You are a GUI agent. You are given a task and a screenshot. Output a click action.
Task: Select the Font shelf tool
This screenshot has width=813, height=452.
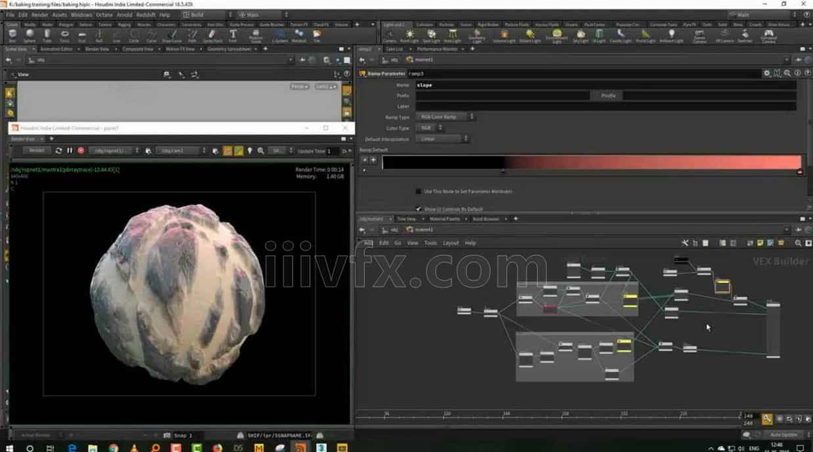point(233,35)
